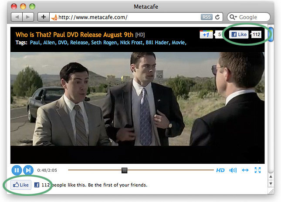The image size is (281, 202).
Task: Open the DVD tag link
Action: [x=63, y=43]
